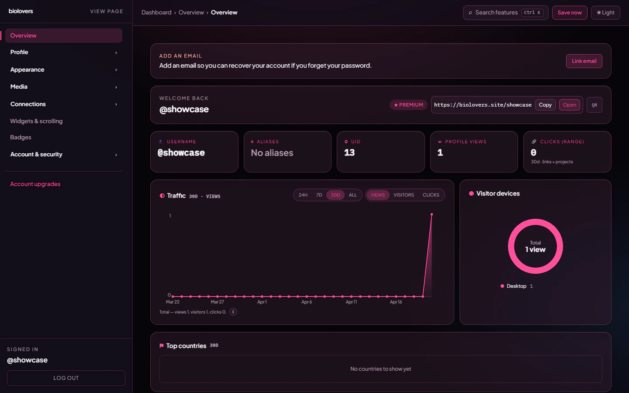Open the search features box
Image resolution: width=629 pixels, height=393 pixels.
505,13
